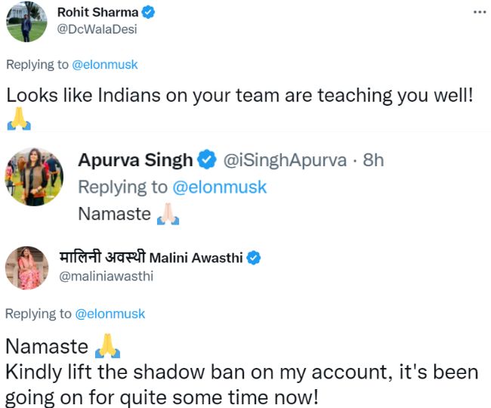Open the @DcWalaDesi handle
Viewport: 491px width, 408px height.
pyautogui.click(x=97, y=29)
